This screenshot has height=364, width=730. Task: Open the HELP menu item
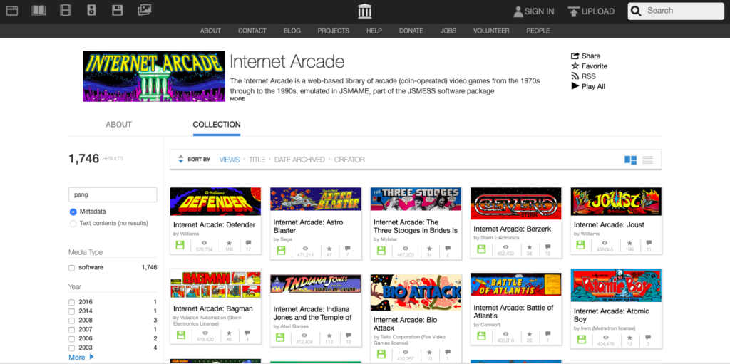pyautogui.click(x=374, y=31)
